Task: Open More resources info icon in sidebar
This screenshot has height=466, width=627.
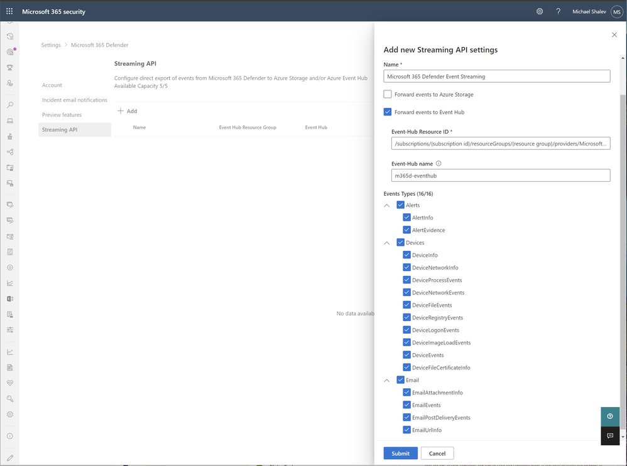Action: (x=10, y=436)
